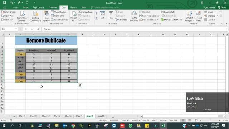Open WhatsApp from the taskbar

(131, 126)
